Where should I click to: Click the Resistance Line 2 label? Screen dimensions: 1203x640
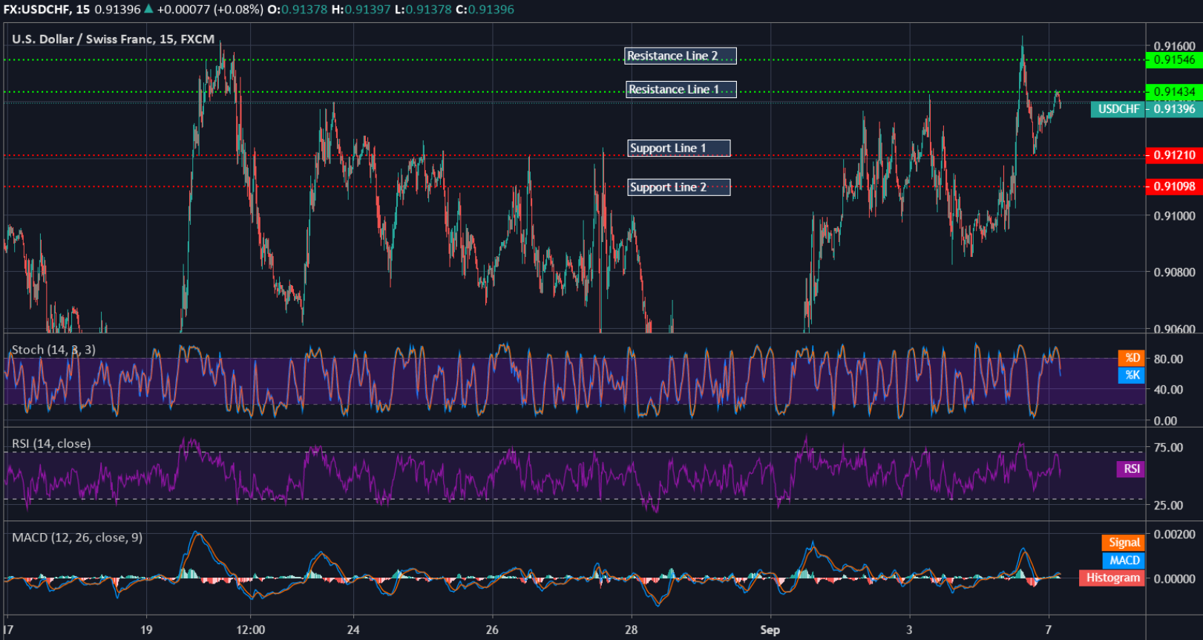pos(681,56)
